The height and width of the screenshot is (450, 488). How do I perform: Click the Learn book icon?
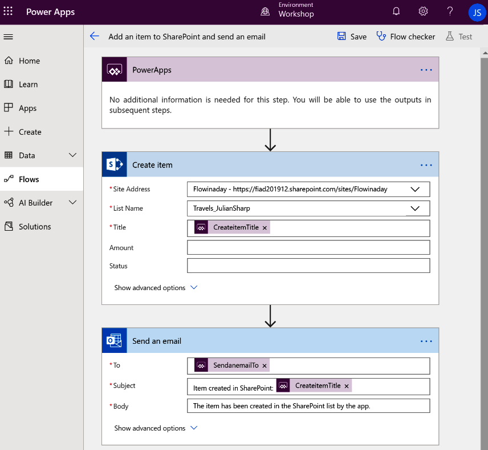pos(9,84)
